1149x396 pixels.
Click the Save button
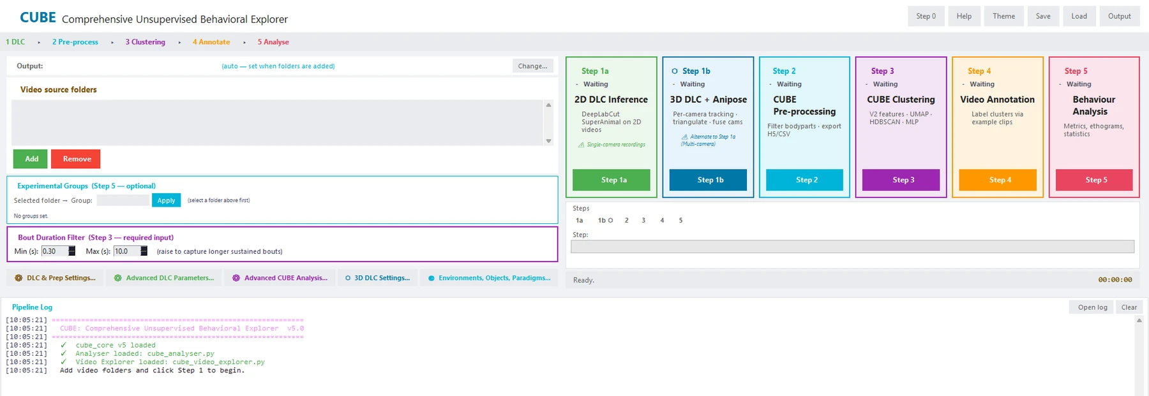[x=1044, y=16]
